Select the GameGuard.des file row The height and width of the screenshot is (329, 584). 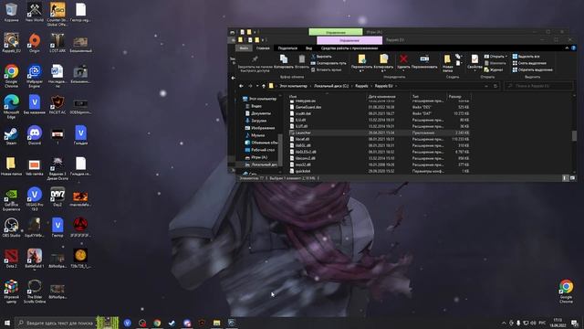click(x=380, y=107)
